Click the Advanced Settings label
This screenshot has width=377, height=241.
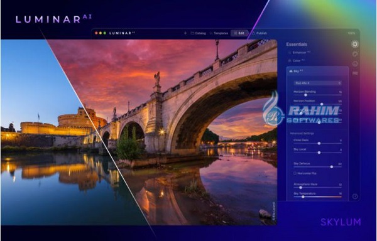(x=302, y=133)
